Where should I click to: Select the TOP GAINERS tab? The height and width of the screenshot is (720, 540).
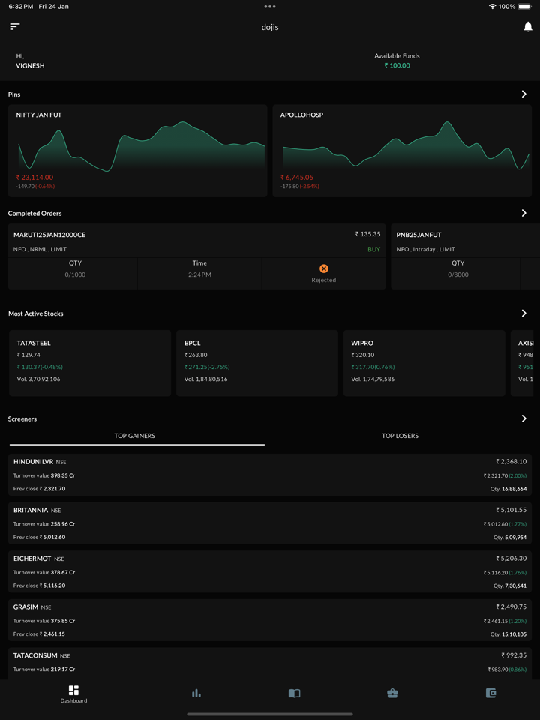pyautogui.click(x=135, y=436)
